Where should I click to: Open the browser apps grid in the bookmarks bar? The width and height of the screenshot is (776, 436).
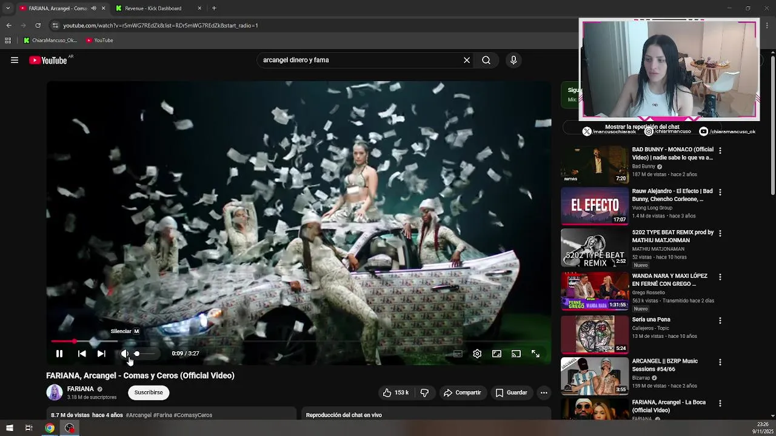8,41
